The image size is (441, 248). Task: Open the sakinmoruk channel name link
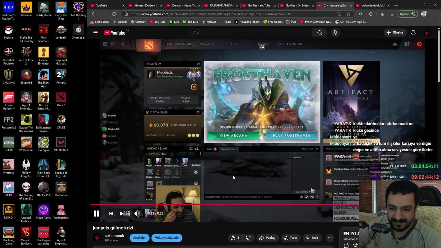114,236
